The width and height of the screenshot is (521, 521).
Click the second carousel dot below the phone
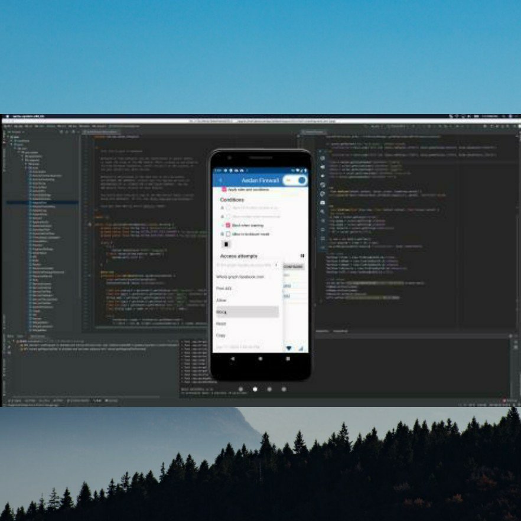pyautogui.click(x=255, y=388)
